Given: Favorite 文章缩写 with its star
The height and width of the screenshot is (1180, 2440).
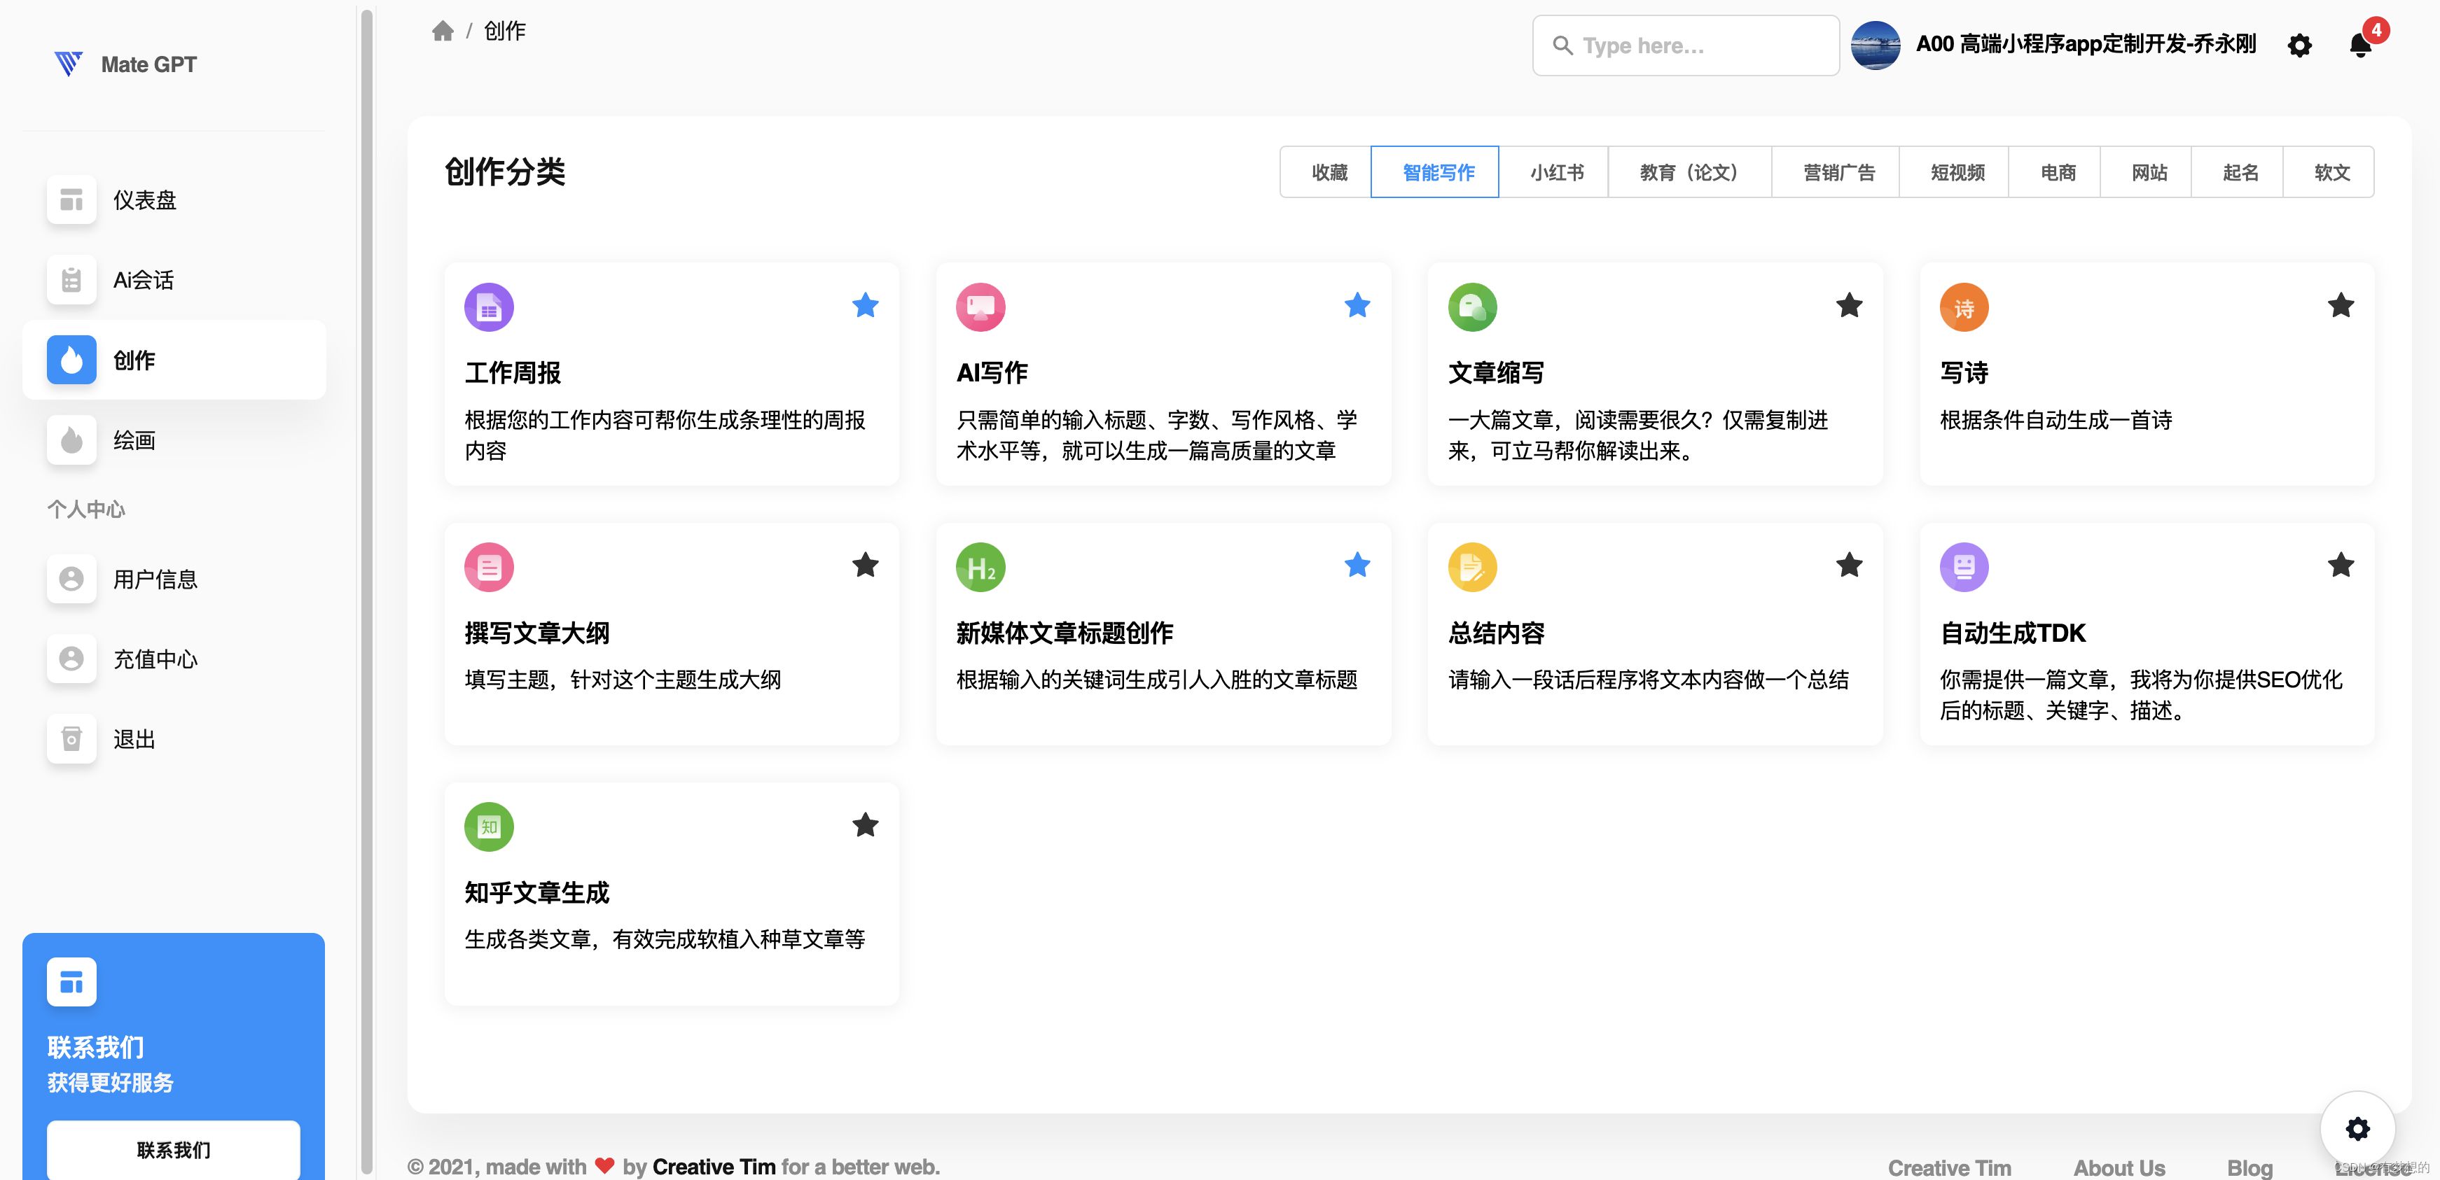Looking at the screenshot, I should click(1849, 304).
